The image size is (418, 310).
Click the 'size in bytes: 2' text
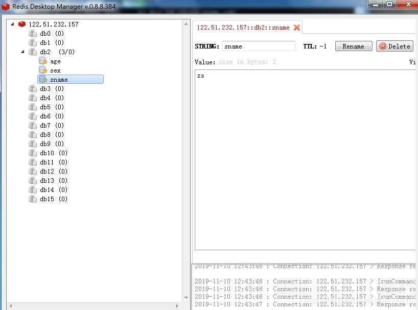click(x=247, y=62)
